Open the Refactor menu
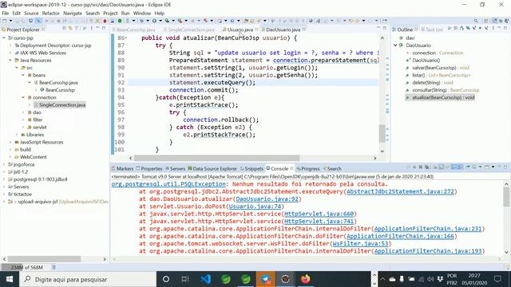511x287 pixels. click(50, 13)
